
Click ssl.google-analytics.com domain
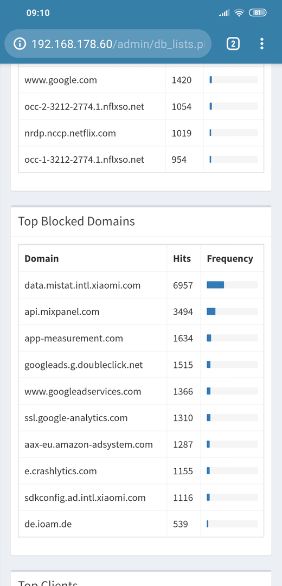pos(76,418)
